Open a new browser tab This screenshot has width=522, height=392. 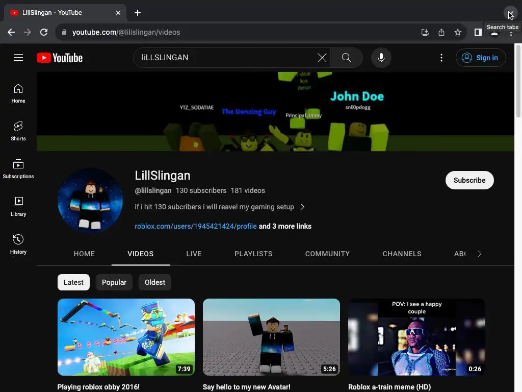(138, 13)
